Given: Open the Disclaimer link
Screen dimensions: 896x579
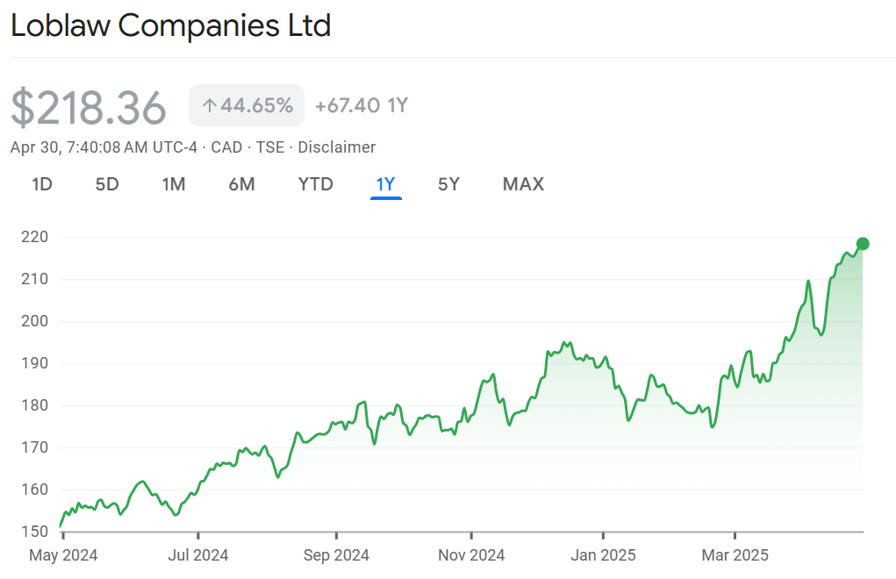Looking at the screenshot, I should 336,147.
